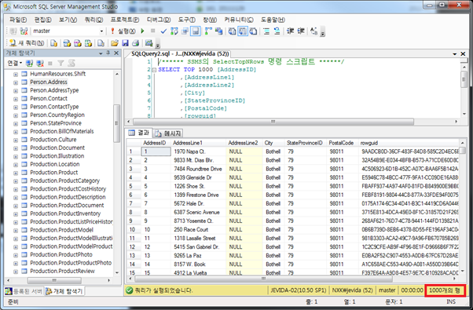This screenshot has height=310, width=473.
Task: Collapse the SELECT statement outline in editor
Action: click(x=154, y=70)
